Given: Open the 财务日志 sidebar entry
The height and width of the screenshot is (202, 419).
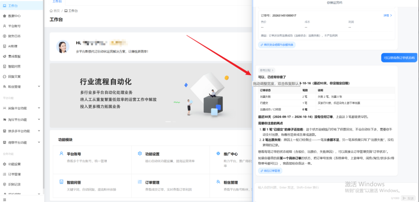Looking at the screenshot, I should tap(14, 36).
